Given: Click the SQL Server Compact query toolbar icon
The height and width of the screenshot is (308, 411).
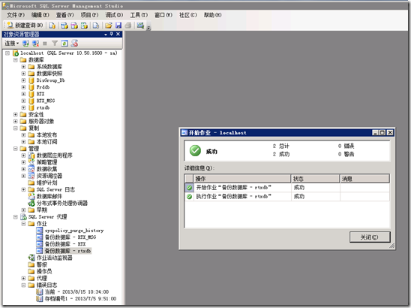Looking at the screenshot, I should click(96, 26).
